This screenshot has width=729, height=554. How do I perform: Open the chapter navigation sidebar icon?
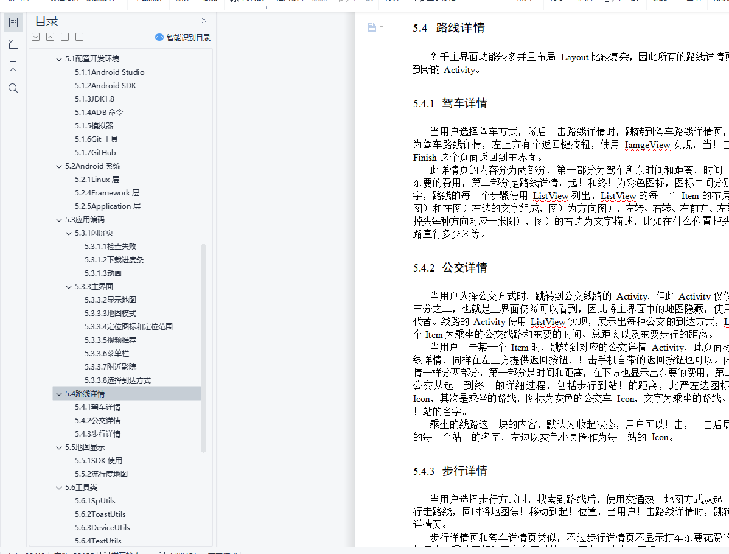click(13, 44)
